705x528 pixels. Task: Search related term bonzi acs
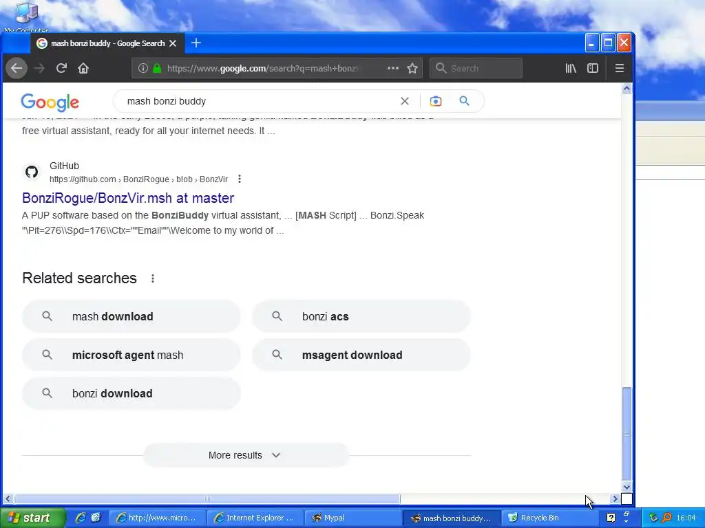(x=361, y=316)
